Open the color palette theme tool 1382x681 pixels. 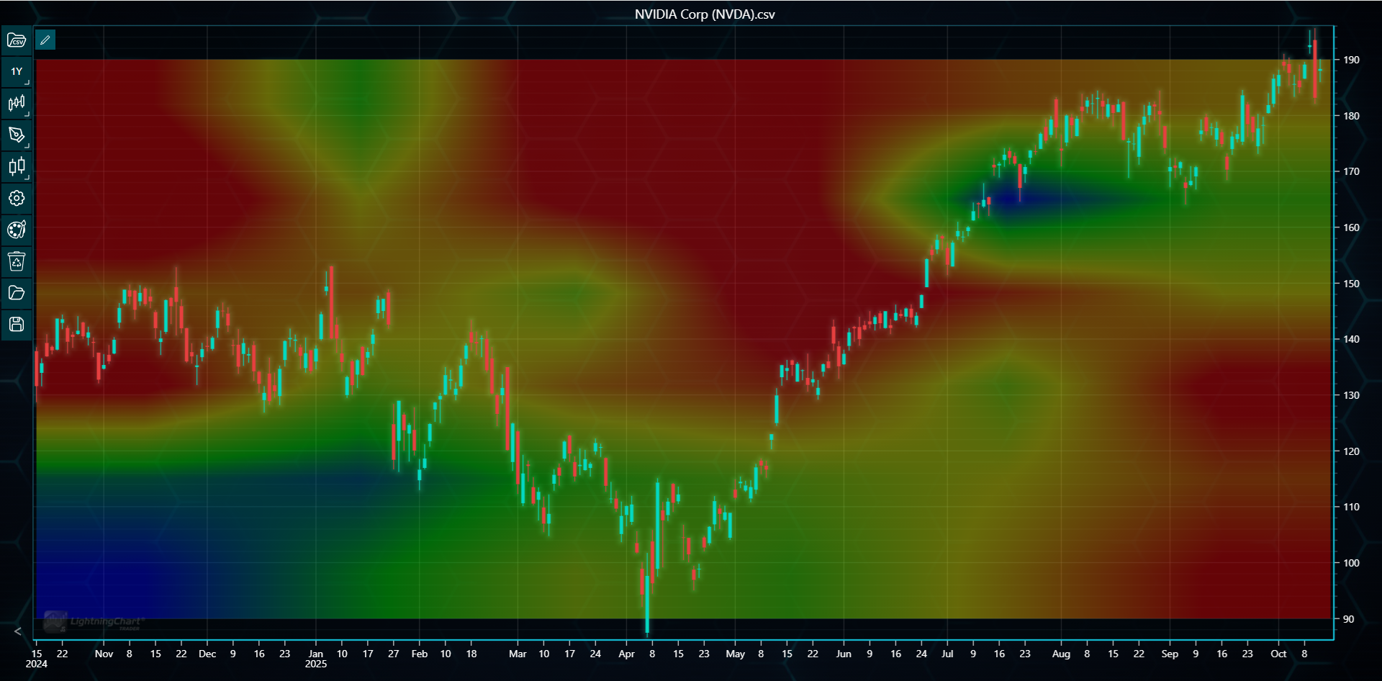(17, 230)
